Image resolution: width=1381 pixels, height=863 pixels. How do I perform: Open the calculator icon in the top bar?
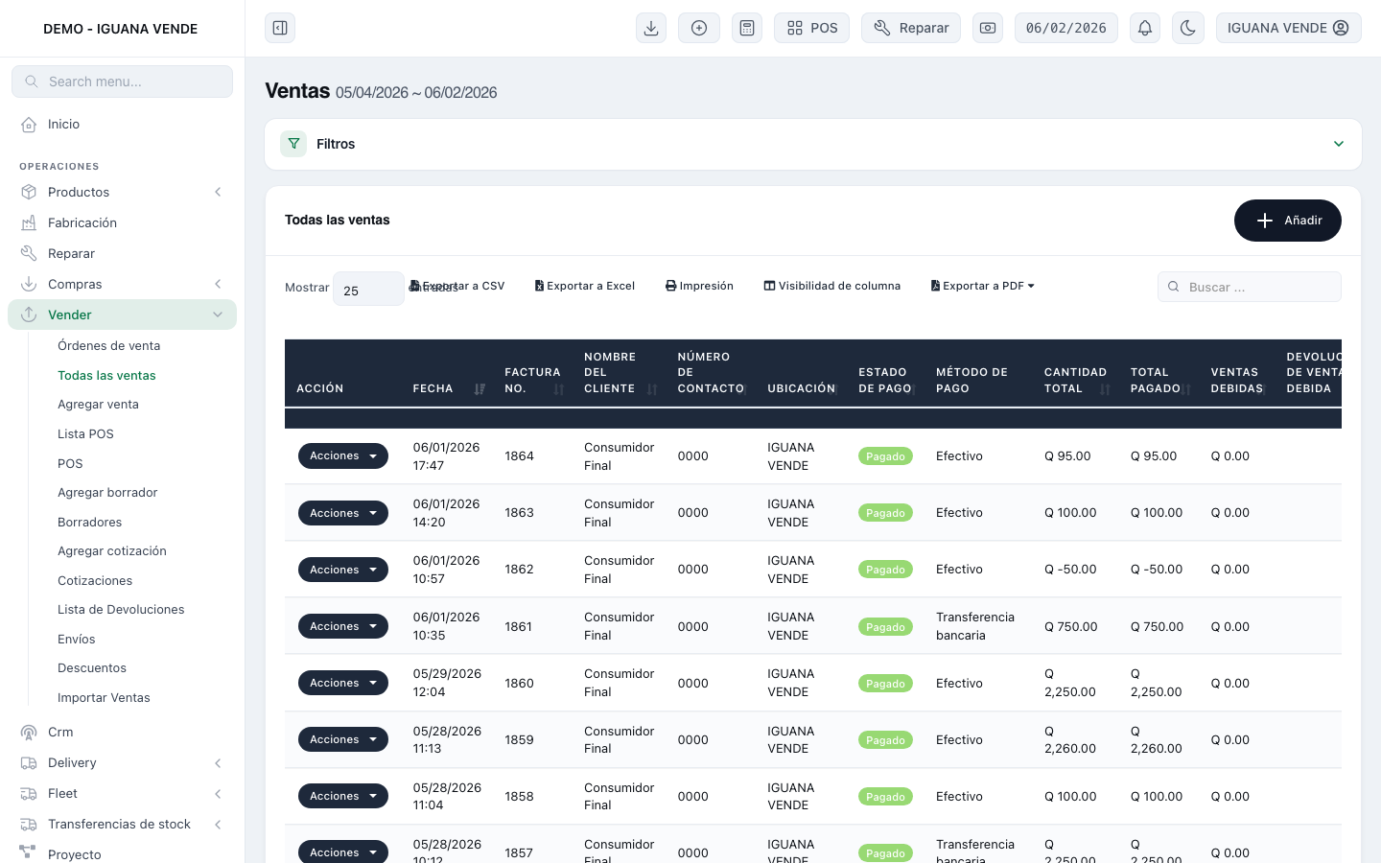pos(747,28)
